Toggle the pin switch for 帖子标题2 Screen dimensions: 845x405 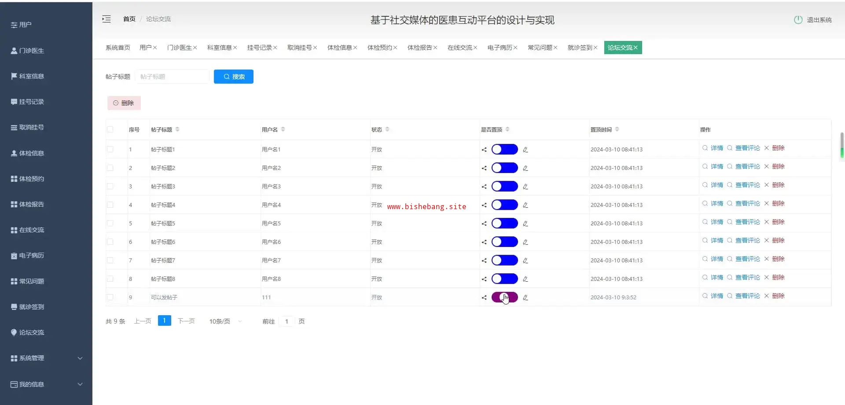click(504, 168)
